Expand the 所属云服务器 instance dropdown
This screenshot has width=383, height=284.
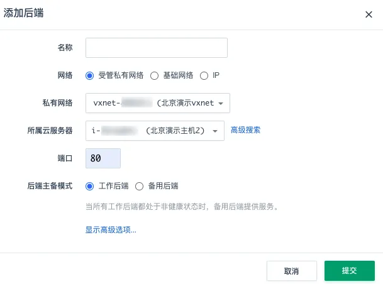tap(154, 131)
